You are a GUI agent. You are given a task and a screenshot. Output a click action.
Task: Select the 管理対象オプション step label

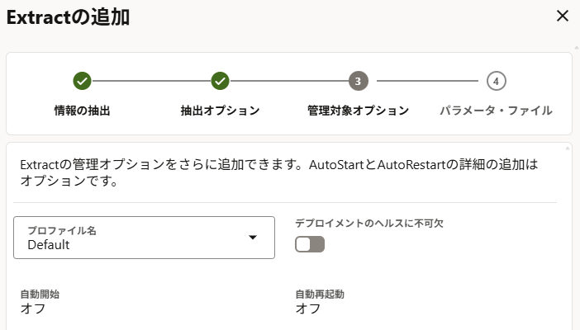point(358,110)
